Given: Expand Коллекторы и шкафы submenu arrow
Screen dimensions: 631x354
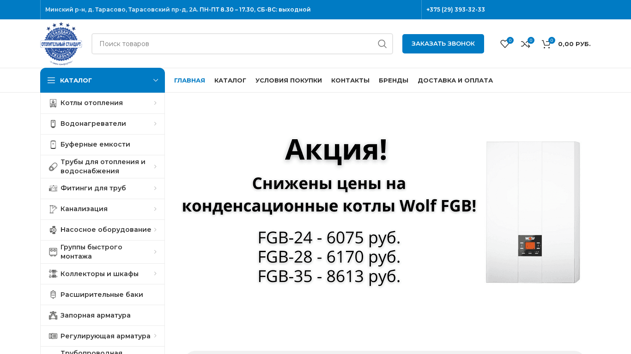Looking at the screenshot, I should (x=155, y=274).
